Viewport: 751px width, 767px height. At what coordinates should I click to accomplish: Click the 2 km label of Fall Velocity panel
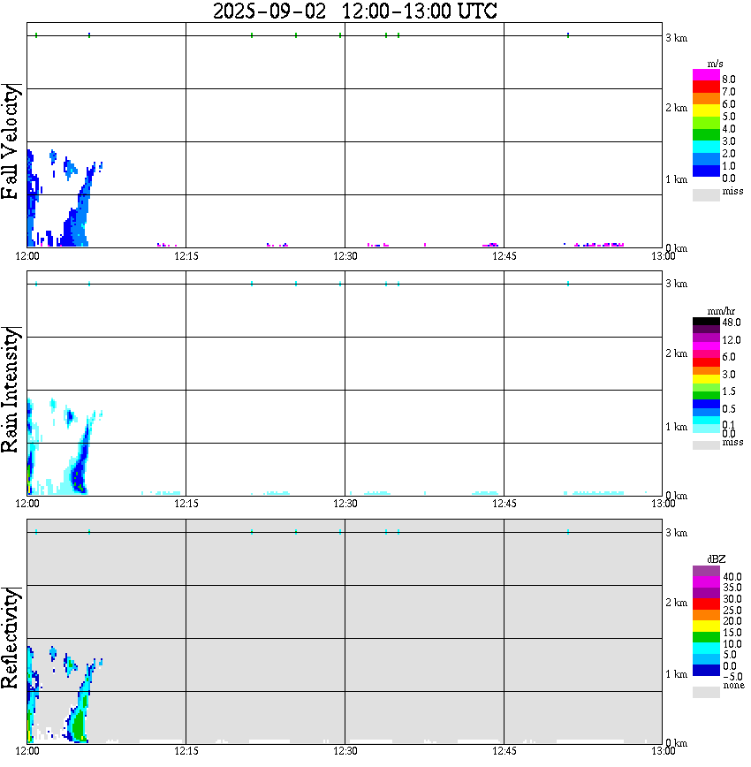[x=676, y=108]
